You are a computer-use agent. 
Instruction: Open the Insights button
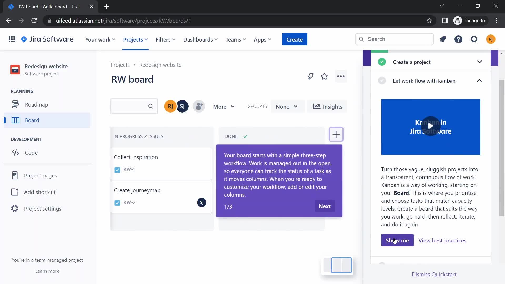pyautogui.click(x=327, y=106)
